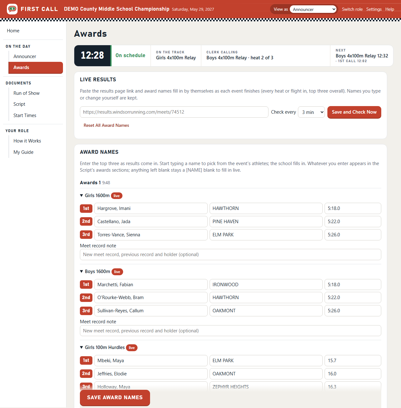Click the live badge beside Boys 1600m

(x=117, y=272)
